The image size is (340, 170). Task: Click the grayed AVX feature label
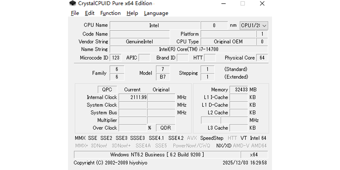(x=192, y=138)
